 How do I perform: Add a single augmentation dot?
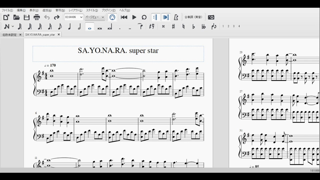point(120,28)
